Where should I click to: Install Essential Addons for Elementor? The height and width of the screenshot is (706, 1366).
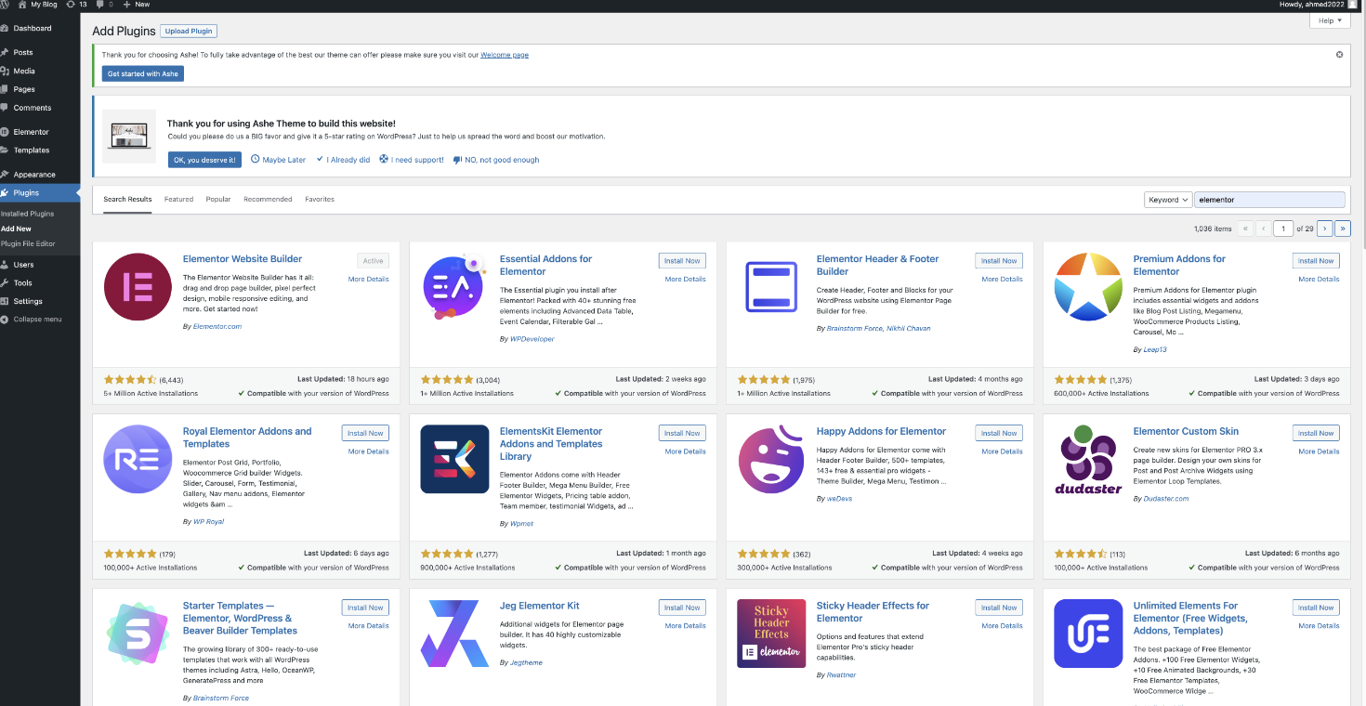point(681,261)
